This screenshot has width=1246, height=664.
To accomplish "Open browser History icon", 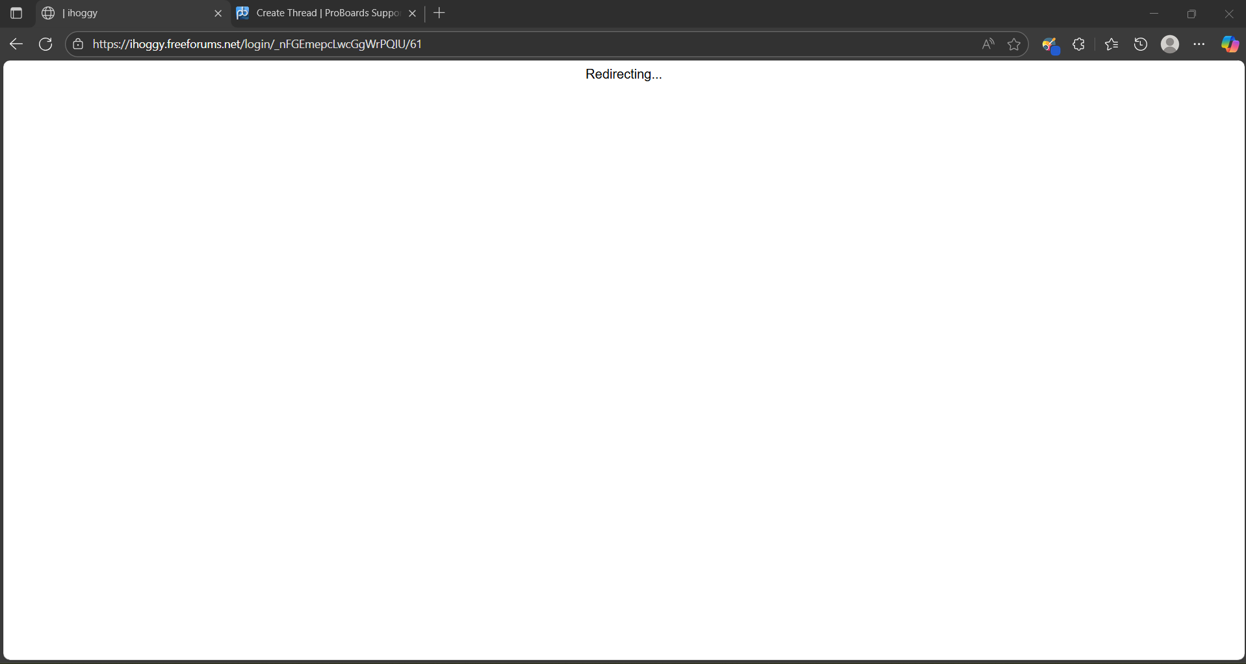I will click(1141, 44).
